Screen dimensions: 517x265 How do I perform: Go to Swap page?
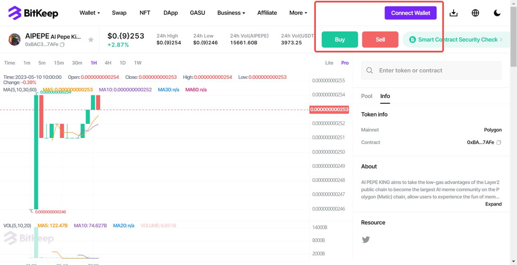point(119,13)
